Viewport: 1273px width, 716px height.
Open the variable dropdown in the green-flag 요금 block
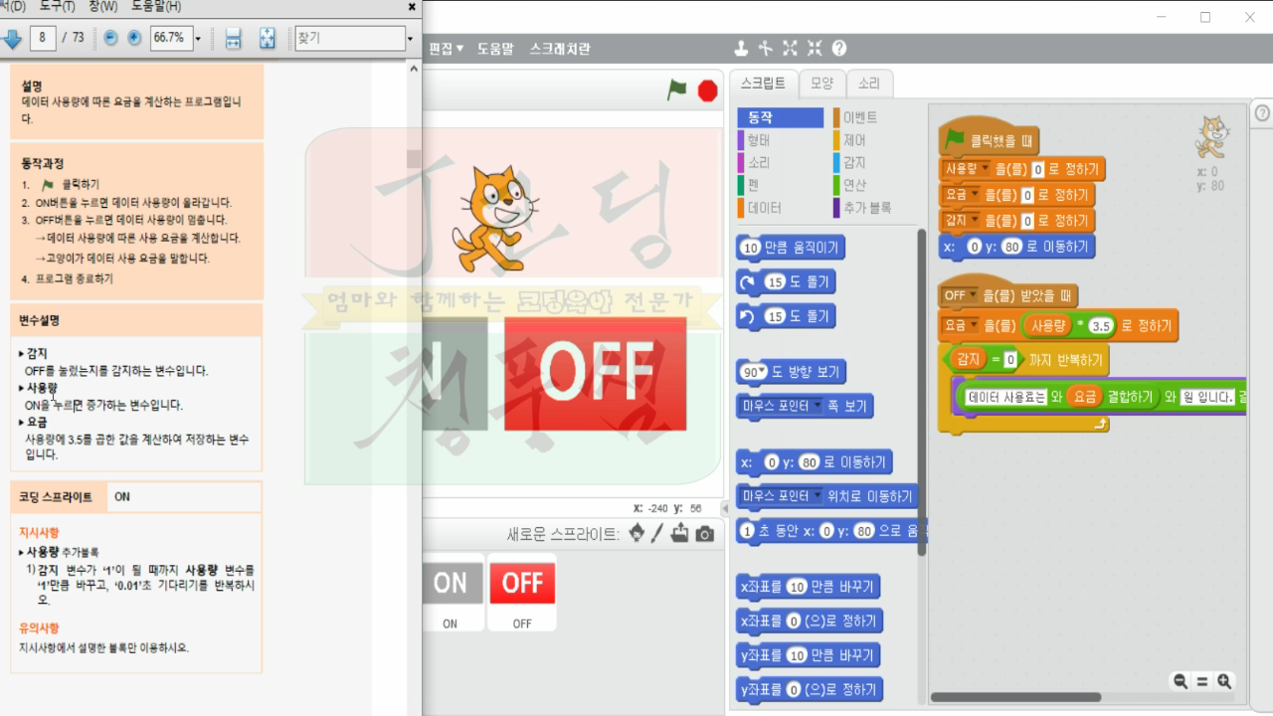pos(975,195)
